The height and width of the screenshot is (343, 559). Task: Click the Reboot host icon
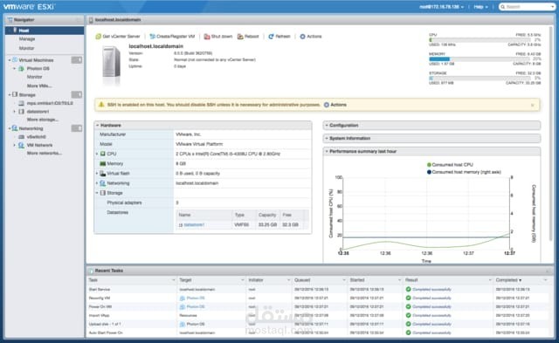tap(240, 37)
